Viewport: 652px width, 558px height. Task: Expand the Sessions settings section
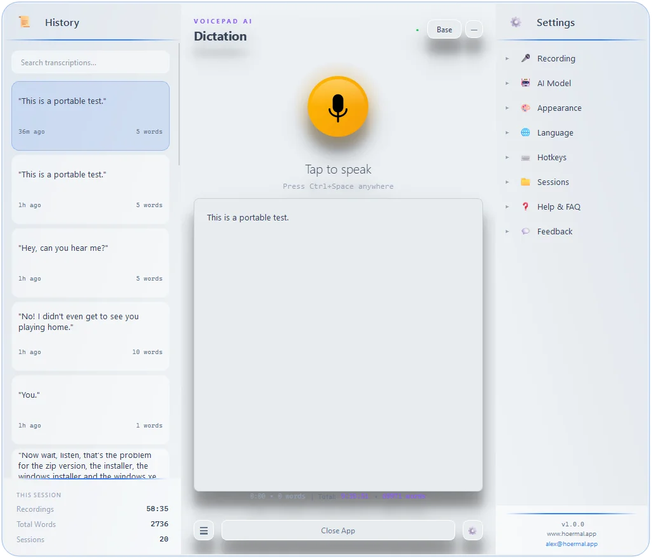553,182
